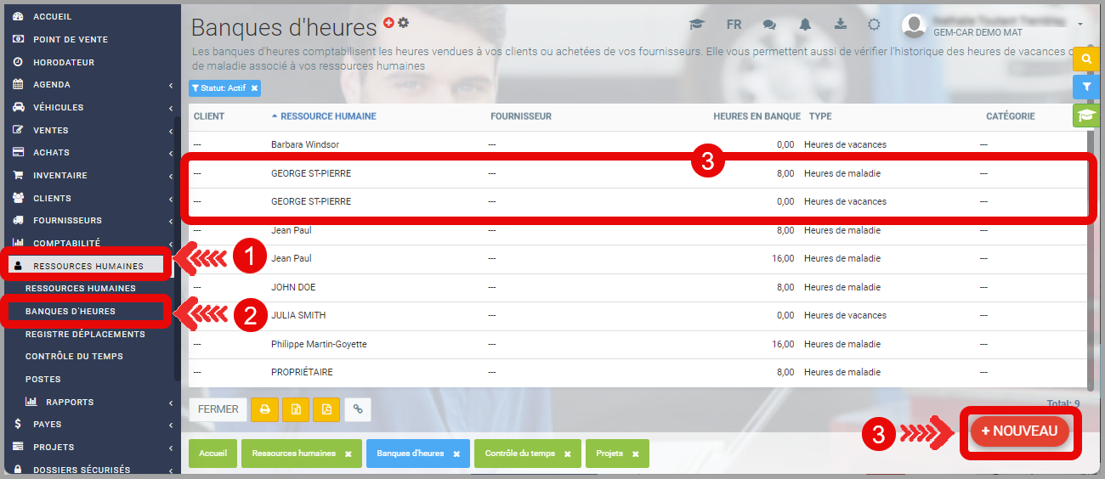Screen dimensions: 1105x479
Task: Open the blue filter side button
Action: (x=1085, y=87)
